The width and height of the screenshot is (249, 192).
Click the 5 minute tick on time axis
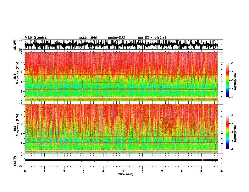(x=123, y=171)
